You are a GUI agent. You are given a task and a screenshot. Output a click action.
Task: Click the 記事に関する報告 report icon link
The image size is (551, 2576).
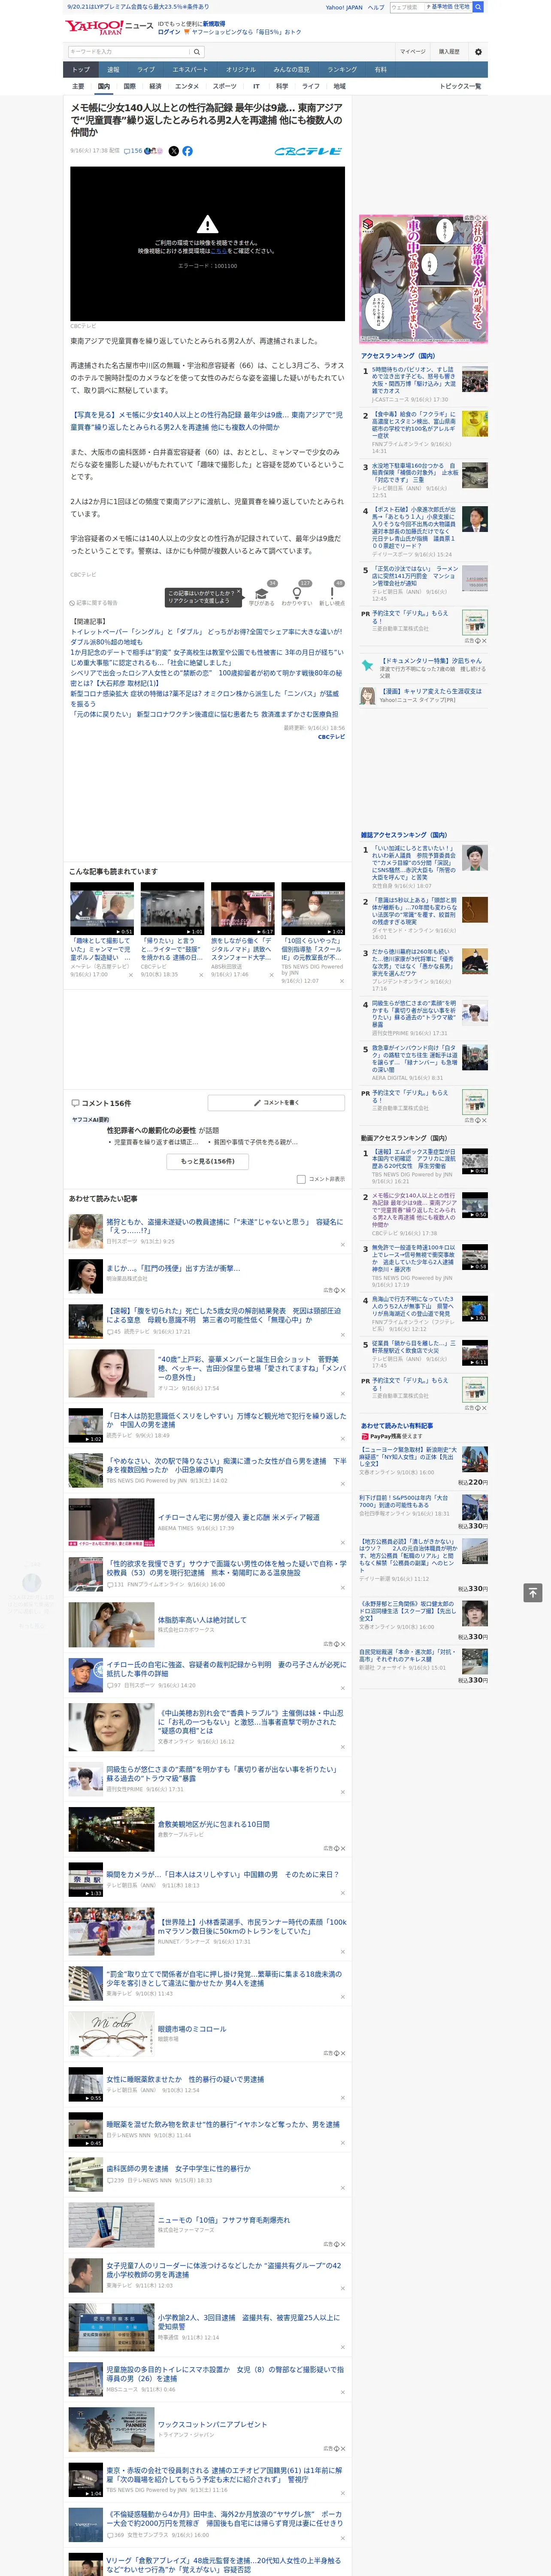click(x=94, y=603)
